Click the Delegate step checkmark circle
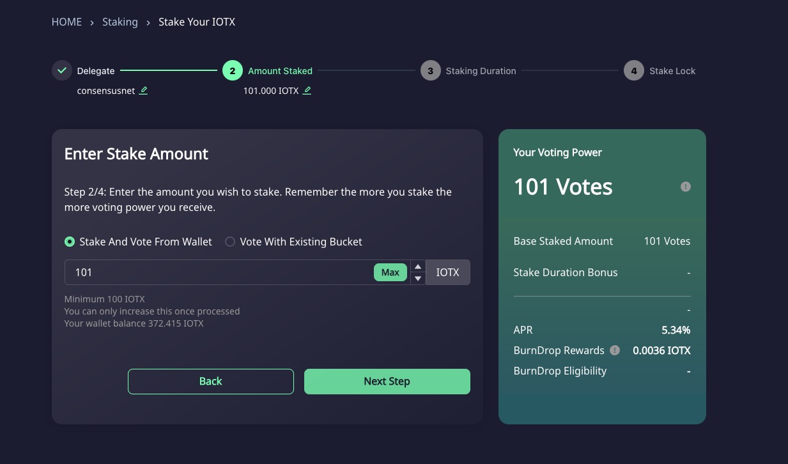The width and height of the screenshot is (788, 464). (x=62, y=71)
